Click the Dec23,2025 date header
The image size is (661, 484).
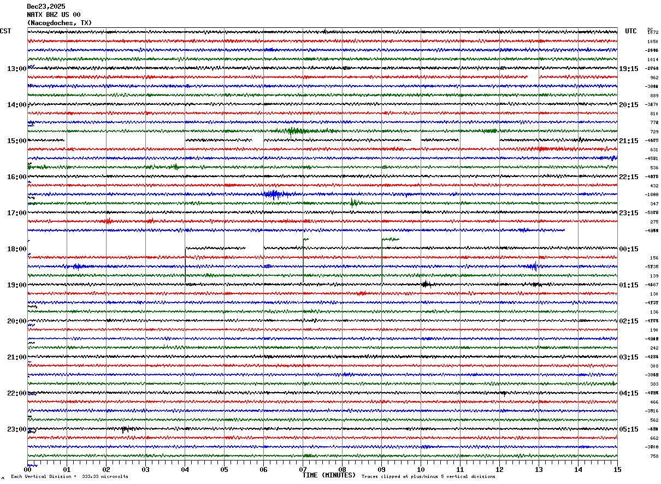coord(46,7)
